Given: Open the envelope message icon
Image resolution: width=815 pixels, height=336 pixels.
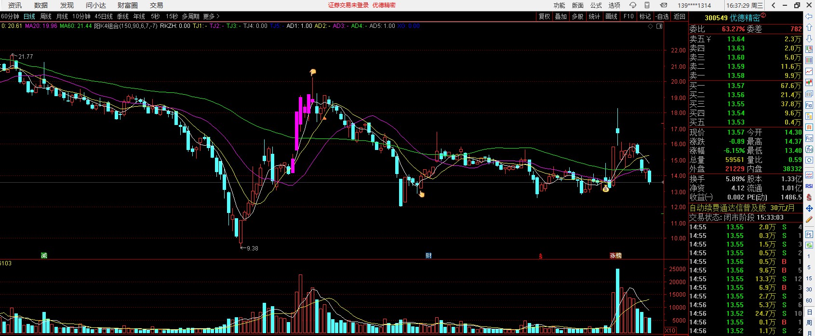Looking at the screenshot, I should [x=664, y=5].
